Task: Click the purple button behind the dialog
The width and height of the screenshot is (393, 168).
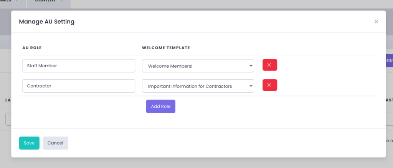Action: tap(389, 60)
